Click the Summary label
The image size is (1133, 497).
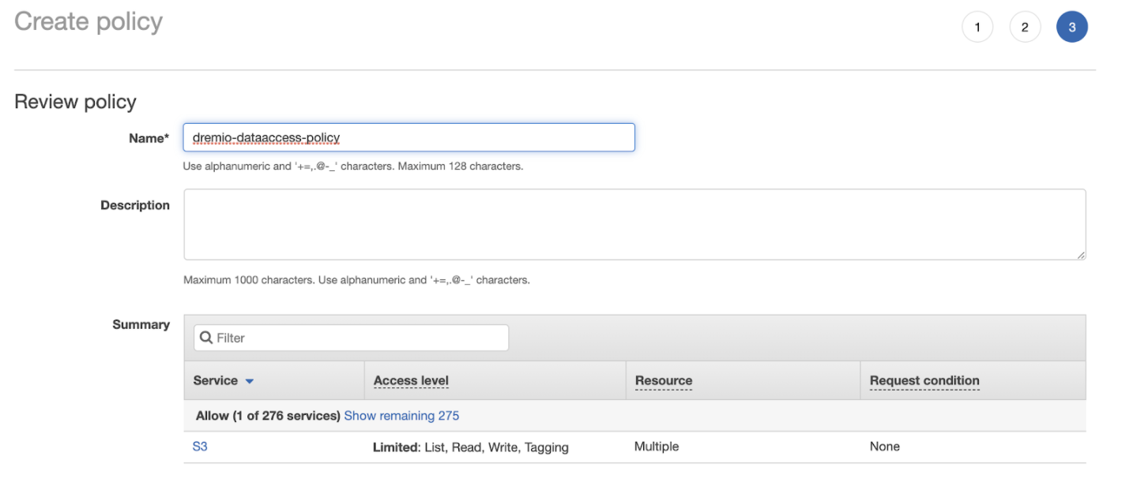[x=141, y=324]
